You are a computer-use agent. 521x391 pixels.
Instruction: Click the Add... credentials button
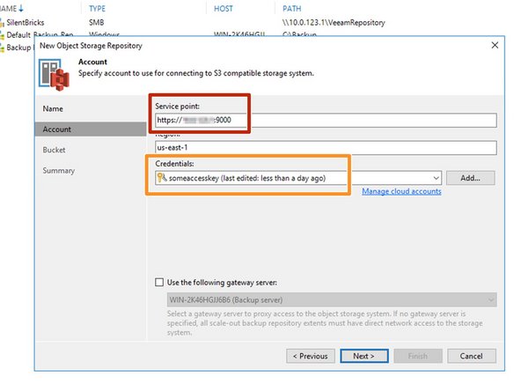471,178
